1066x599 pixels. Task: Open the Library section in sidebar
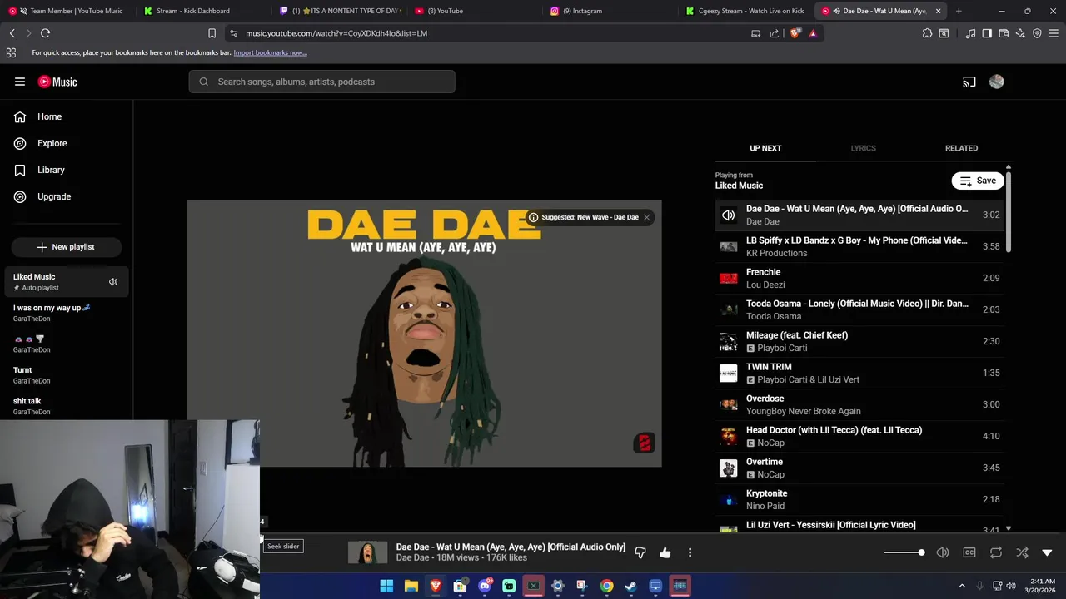coord(67,170)
